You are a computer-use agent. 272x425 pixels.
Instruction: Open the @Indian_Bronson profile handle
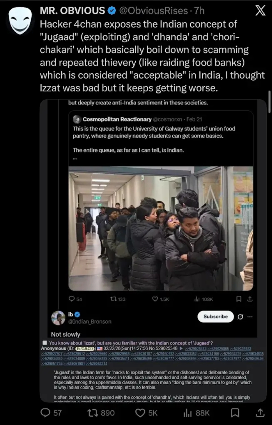click(90, 321)
